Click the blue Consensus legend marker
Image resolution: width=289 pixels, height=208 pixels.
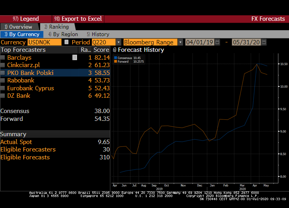pyautogui.click(x=115, y=58)
